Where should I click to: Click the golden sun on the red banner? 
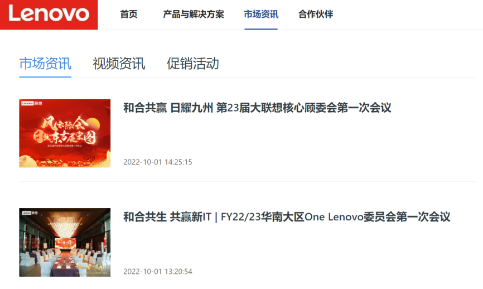[x=93, y=126]
